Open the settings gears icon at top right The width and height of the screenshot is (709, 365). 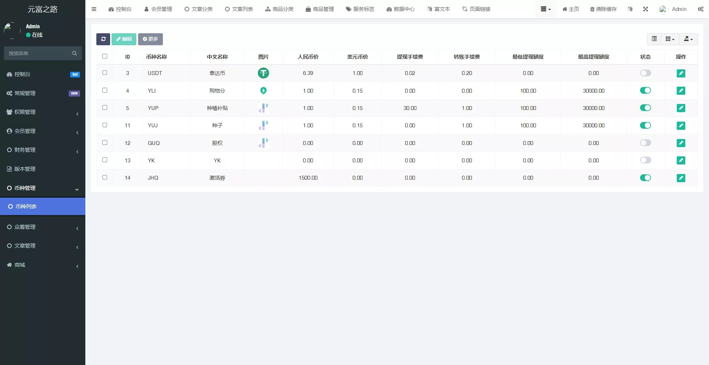[x=701, y=9]
